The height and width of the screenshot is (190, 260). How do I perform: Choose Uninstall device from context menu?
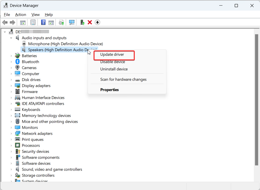[x=114, y=69]
